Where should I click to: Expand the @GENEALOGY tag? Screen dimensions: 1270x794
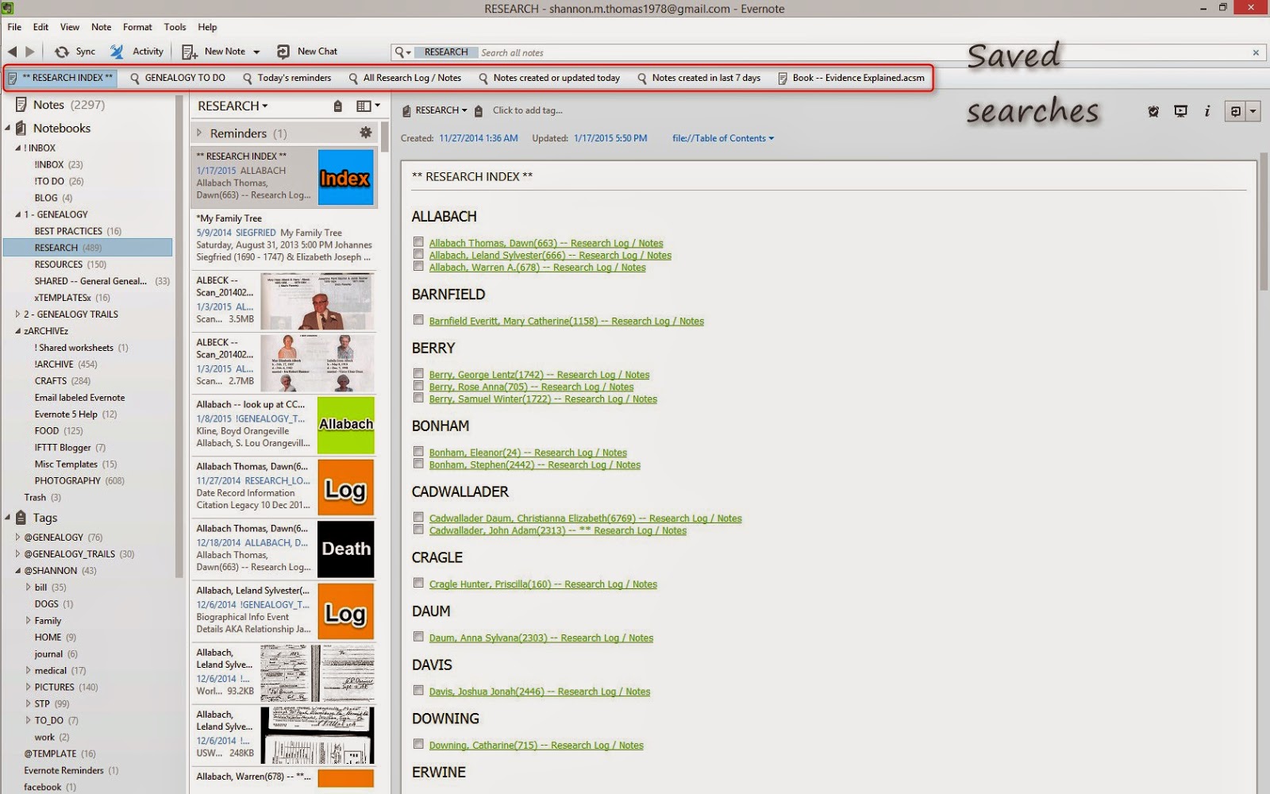pyautogui.click(x=18, y=538)
